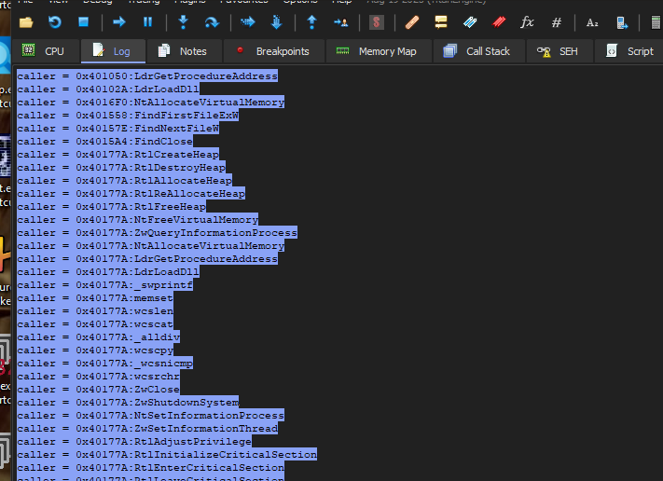Go to the Breakpoints tab
Viewport: 663px width, 481px height.
click(x=274, y=51)
